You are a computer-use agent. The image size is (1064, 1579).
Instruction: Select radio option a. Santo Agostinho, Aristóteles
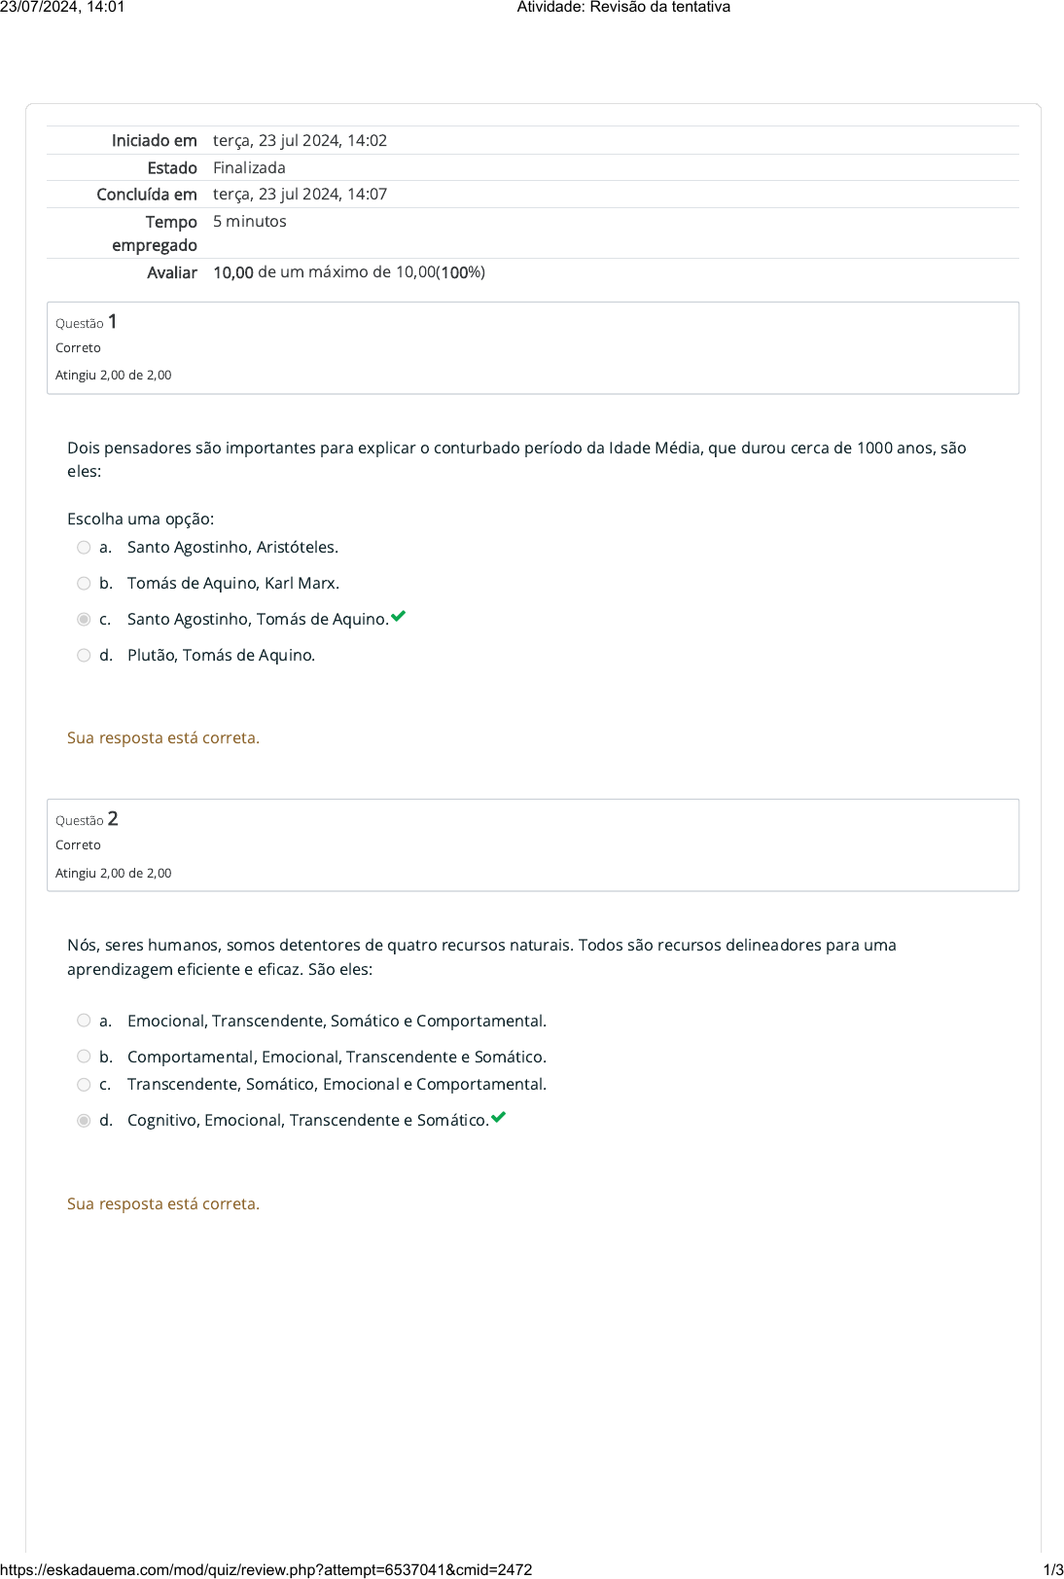[84, 548]
